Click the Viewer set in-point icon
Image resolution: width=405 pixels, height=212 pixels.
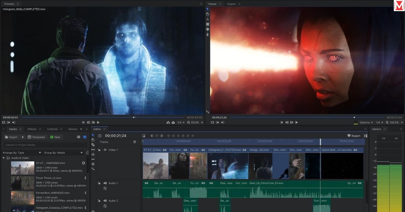218,122
